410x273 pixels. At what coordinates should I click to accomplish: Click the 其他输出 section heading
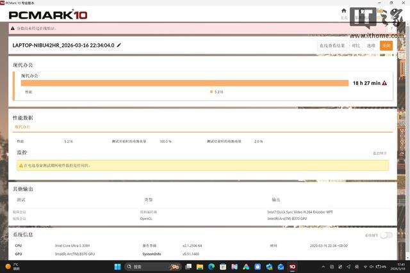coord(23,189)
